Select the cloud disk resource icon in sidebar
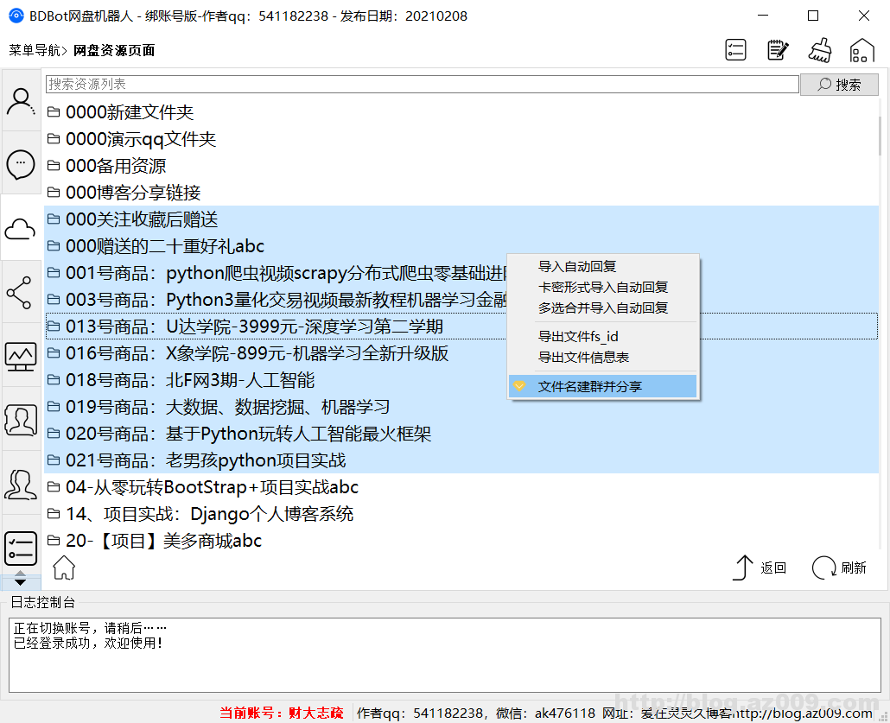 [21, 227]
